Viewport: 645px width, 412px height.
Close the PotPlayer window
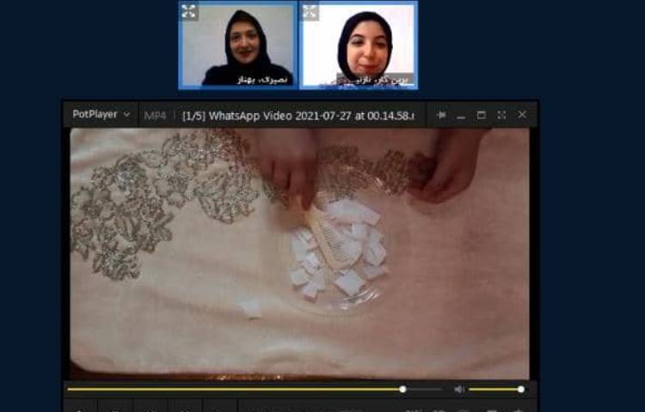(x=522, y=115)
